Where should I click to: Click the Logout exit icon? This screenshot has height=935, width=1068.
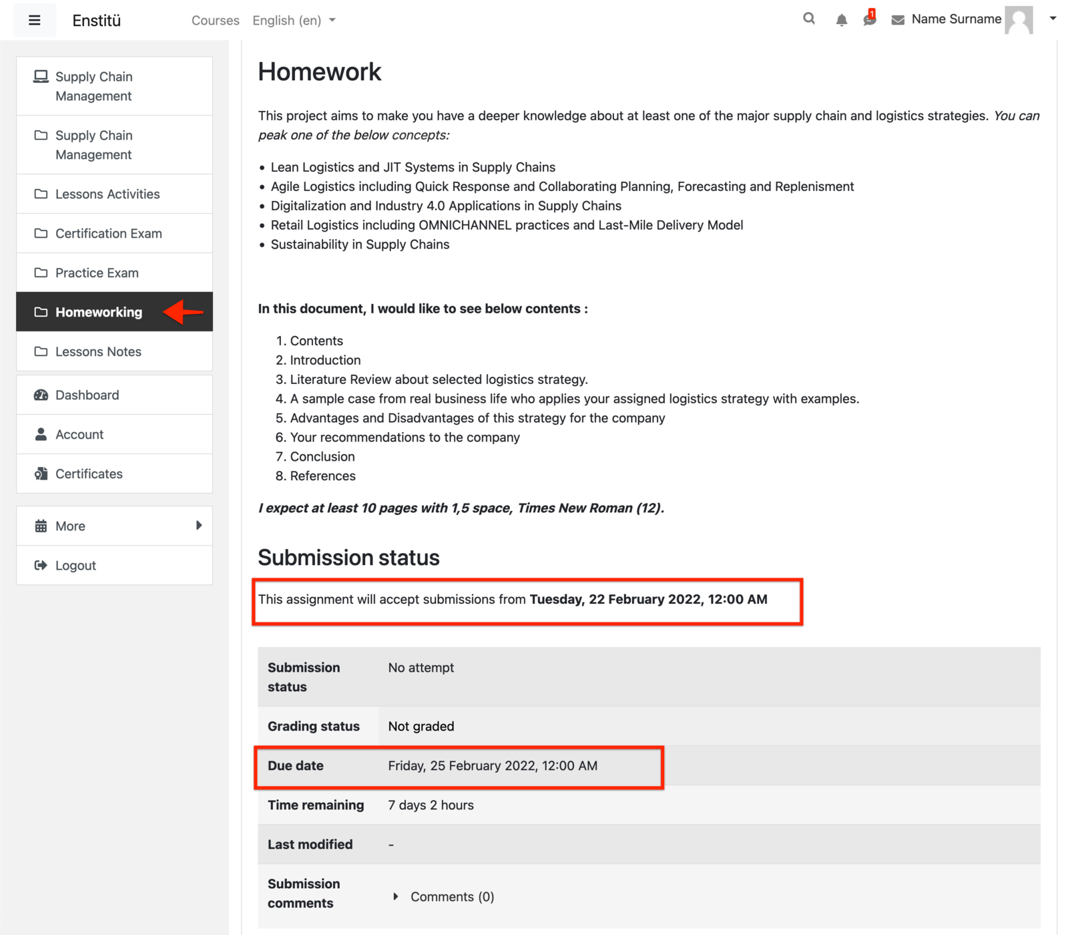[41, 565]
